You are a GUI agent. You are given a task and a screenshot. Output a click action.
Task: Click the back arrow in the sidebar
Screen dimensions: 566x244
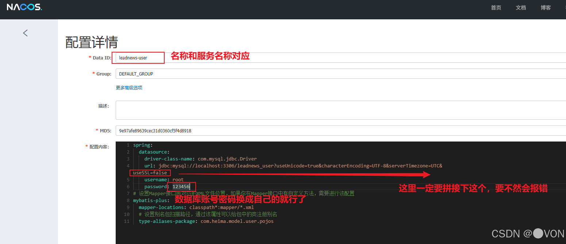pyautogui.click(x=25, y=33)
